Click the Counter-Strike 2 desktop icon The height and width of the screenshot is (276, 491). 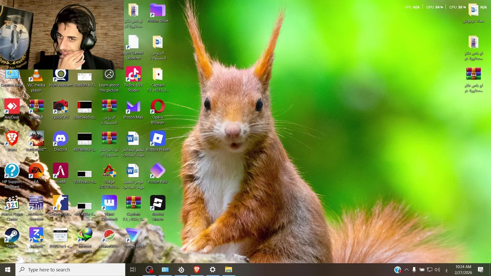[x=60, y=209]
